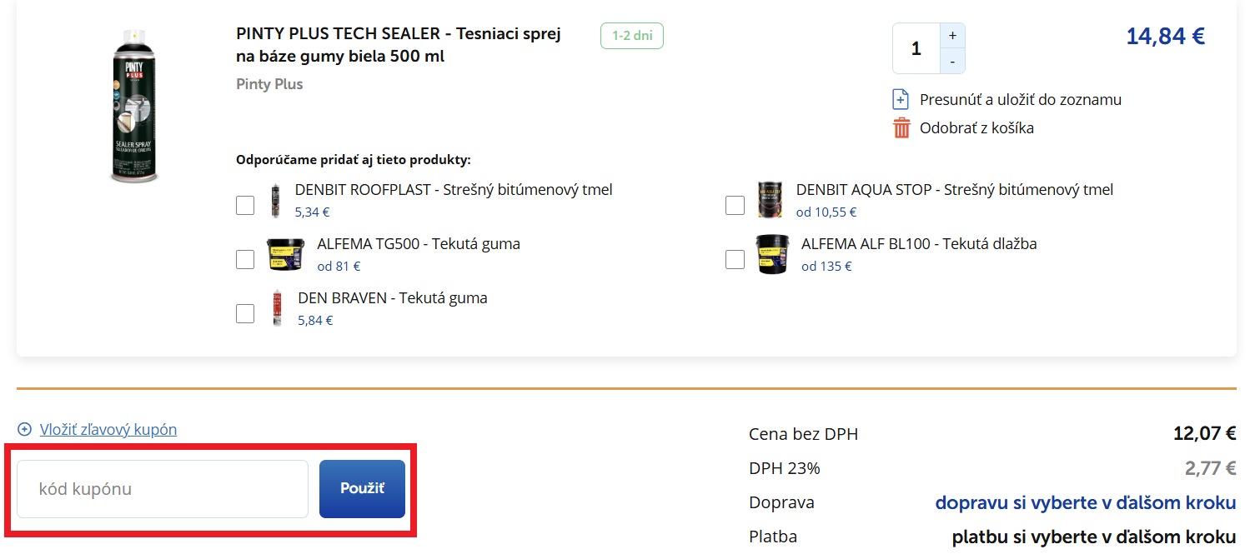Click the DEN BRAVEN cartridge thumbnail

(277, 308)
